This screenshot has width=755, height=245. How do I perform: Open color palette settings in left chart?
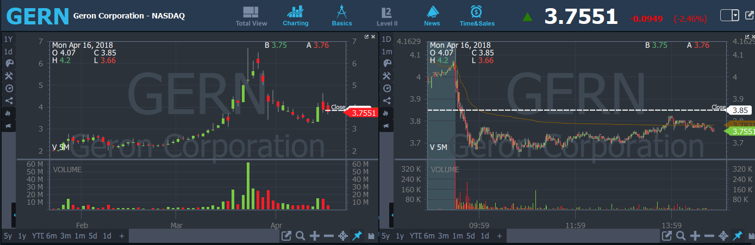pyautogui.click(x=8, y=64)
